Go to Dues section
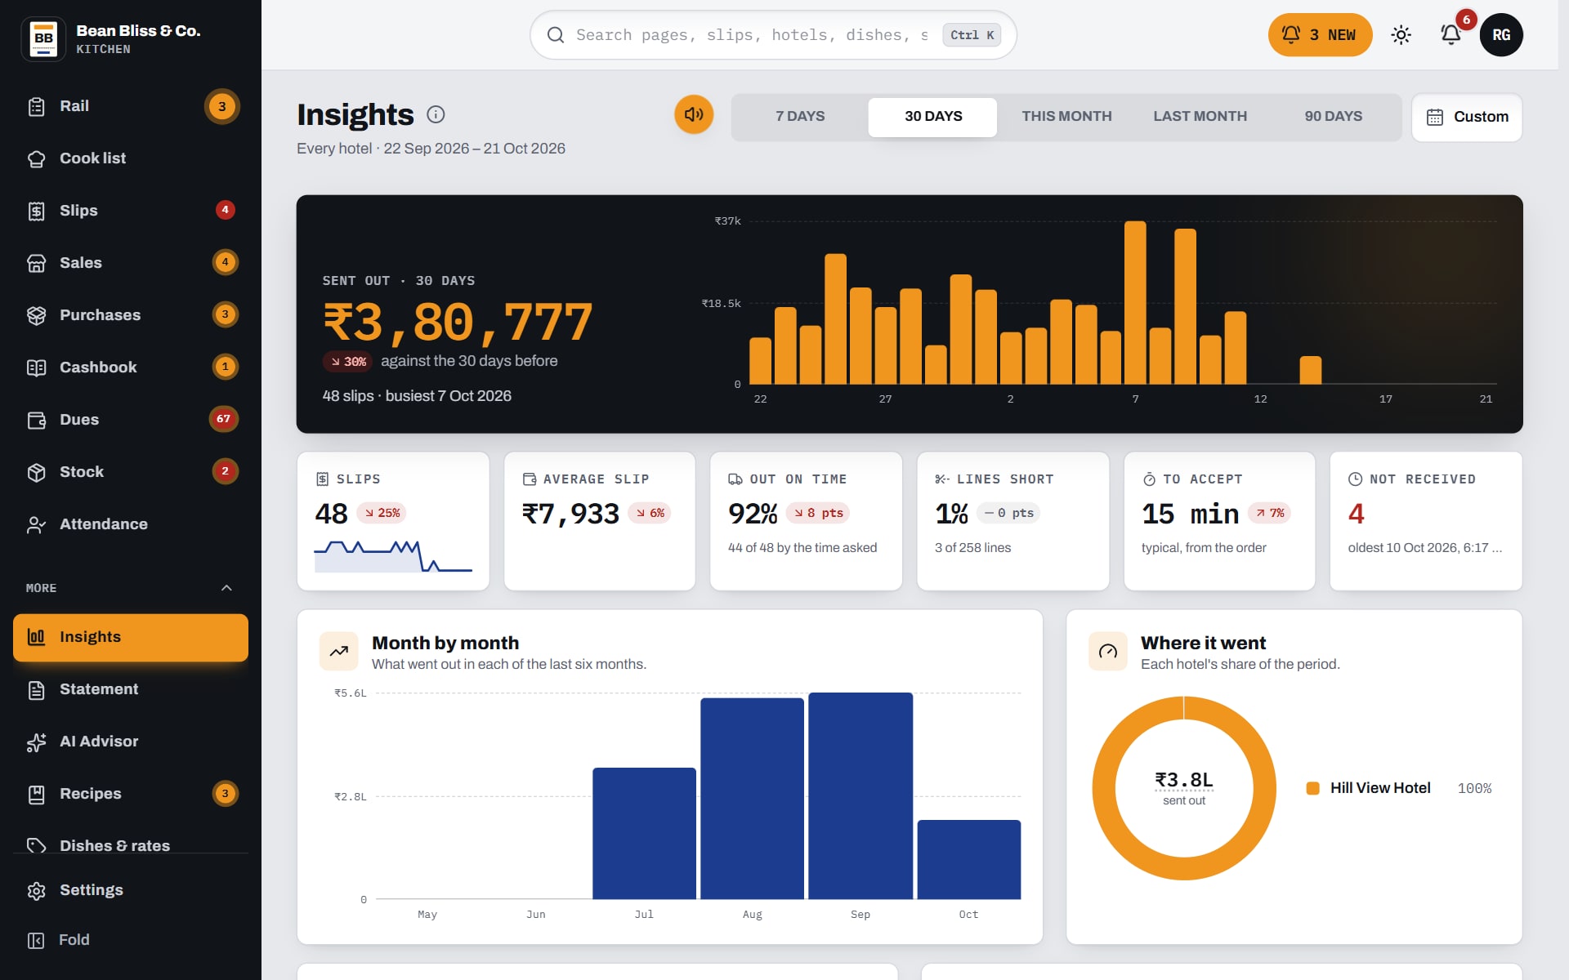 pyautogui.click(x=131, y=420)
